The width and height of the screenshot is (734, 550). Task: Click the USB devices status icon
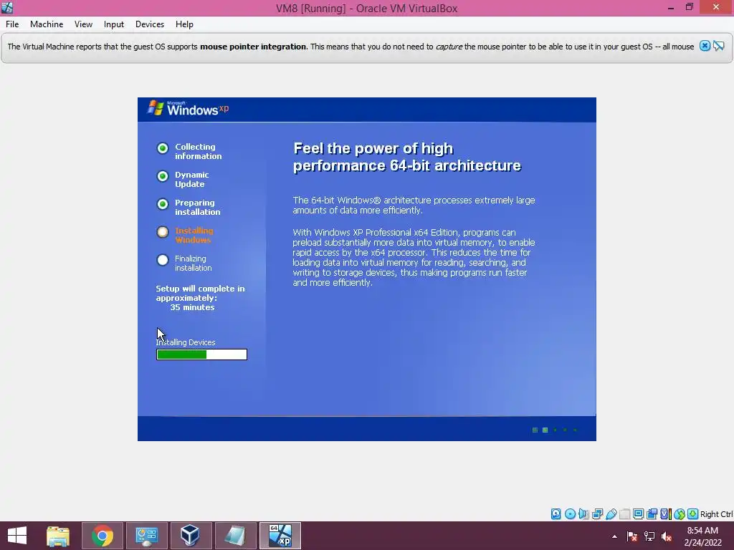611,514
